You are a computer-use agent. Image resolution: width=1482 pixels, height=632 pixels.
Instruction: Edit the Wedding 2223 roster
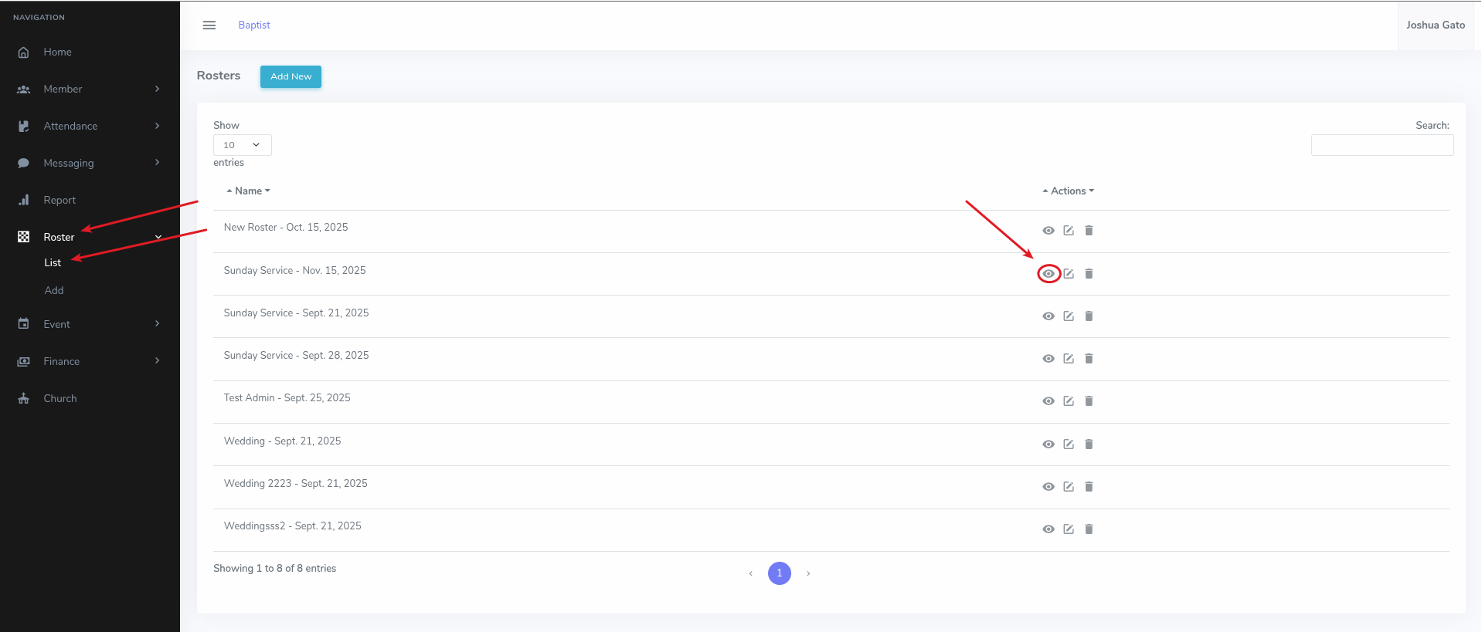click(1069, 487)
